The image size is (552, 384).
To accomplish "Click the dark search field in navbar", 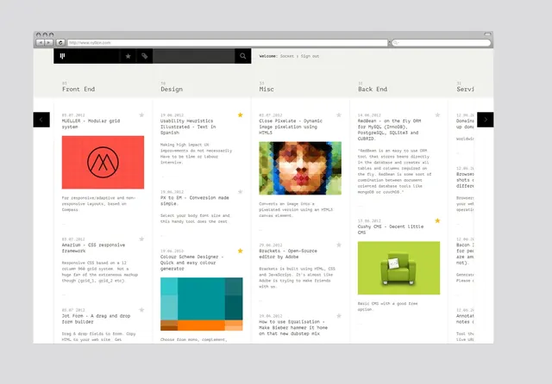I will pyautogui.click(x=193, y=56).
